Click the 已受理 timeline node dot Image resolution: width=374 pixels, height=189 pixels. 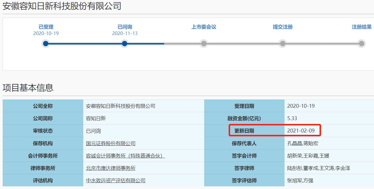pyautogui.click(x=46, y=44)
